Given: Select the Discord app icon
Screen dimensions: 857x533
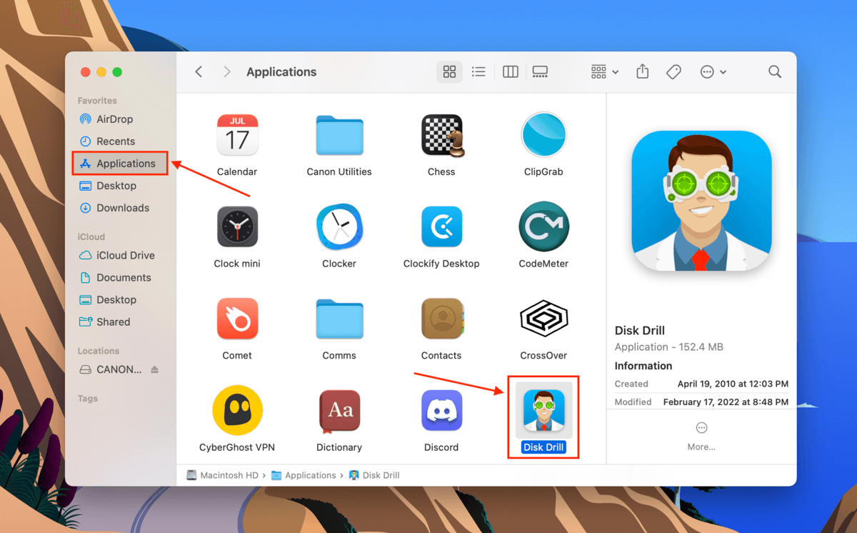Looking at the screenshot, I should point(441,411).
